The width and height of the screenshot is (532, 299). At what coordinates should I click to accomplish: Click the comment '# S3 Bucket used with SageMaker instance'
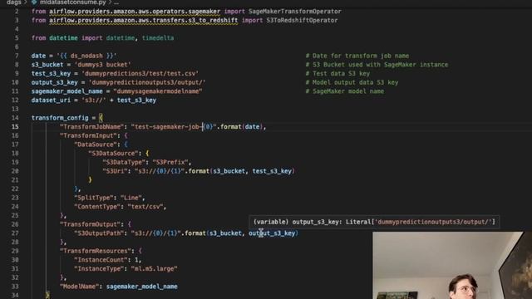(x=377, y=65)
